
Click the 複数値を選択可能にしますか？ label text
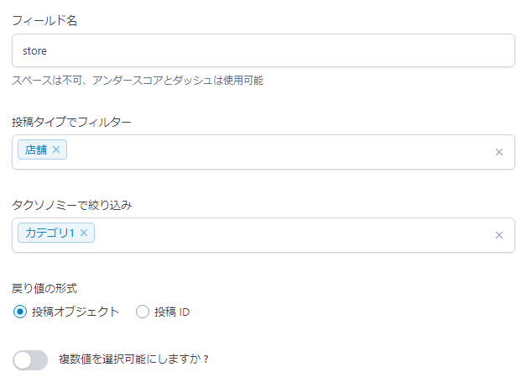pos(133,359)
